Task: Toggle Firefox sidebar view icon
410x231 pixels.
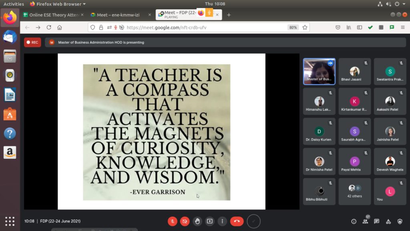Action: pos(360,28)
